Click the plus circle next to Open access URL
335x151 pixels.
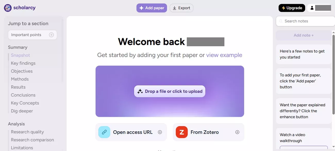[160, 132]
